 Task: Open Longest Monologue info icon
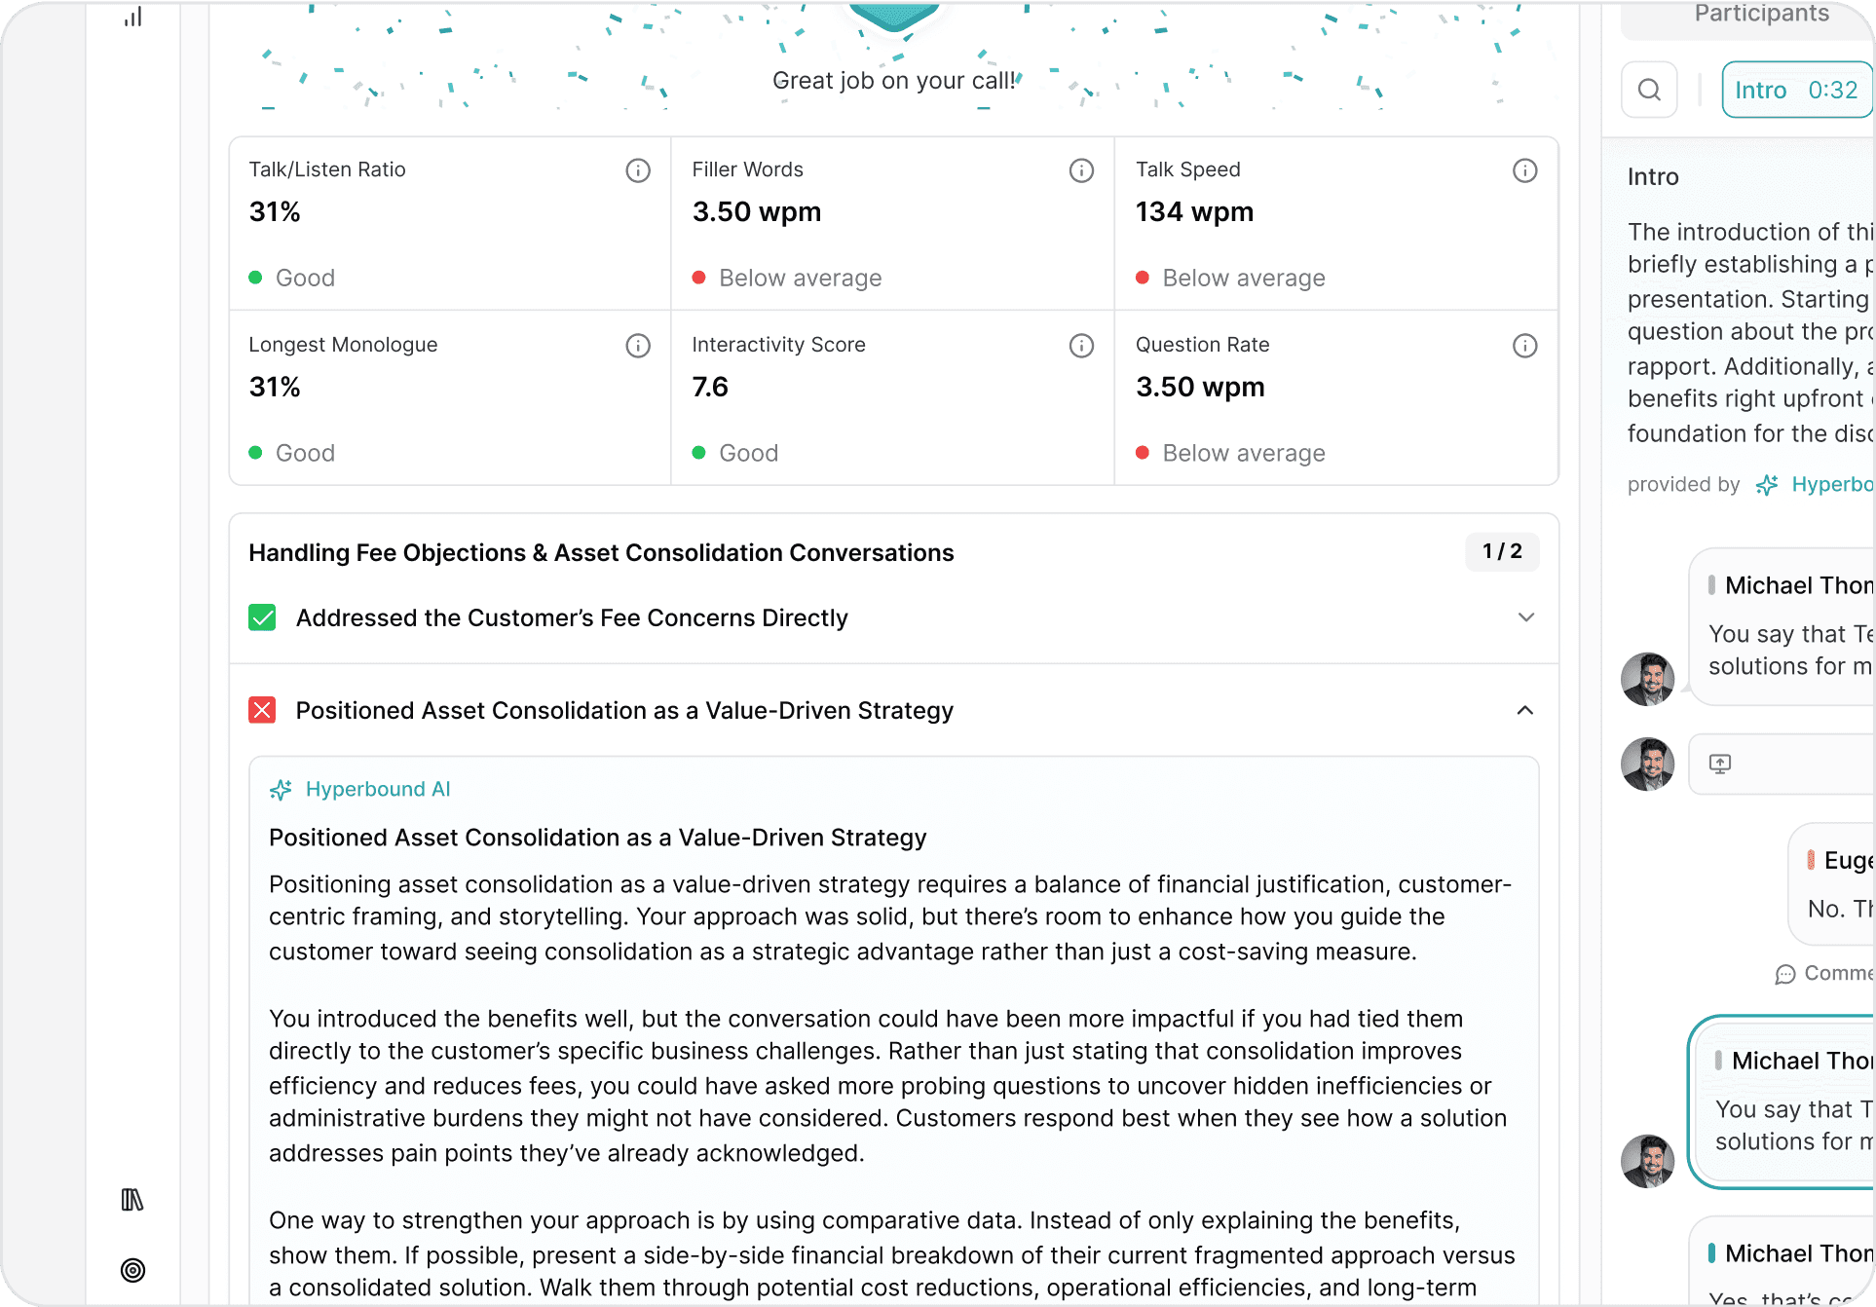(x=638, y=346)
